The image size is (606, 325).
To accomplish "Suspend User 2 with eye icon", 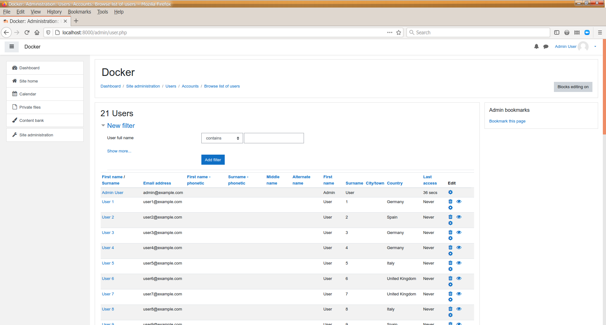I will pyautogui.click(x=459, y=217).
